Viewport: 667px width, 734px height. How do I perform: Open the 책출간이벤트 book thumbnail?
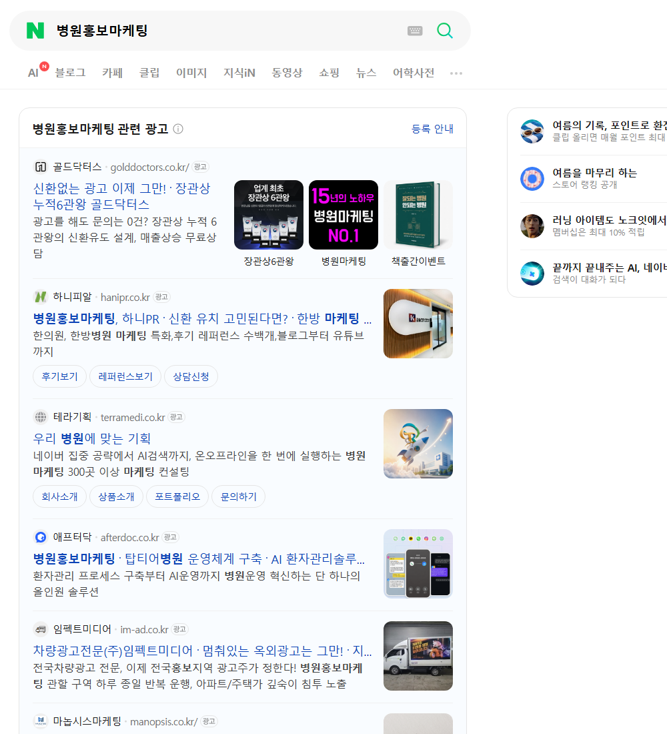418,215
